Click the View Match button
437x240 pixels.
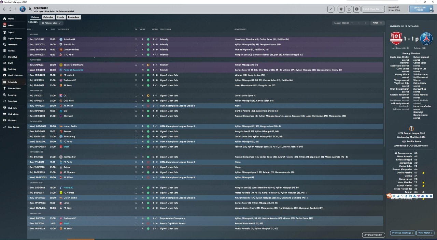[425, 233]
